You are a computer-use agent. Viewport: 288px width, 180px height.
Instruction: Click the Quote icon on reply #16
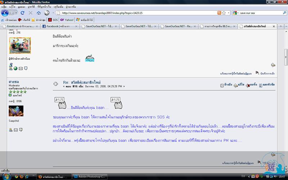pos(222,85)
